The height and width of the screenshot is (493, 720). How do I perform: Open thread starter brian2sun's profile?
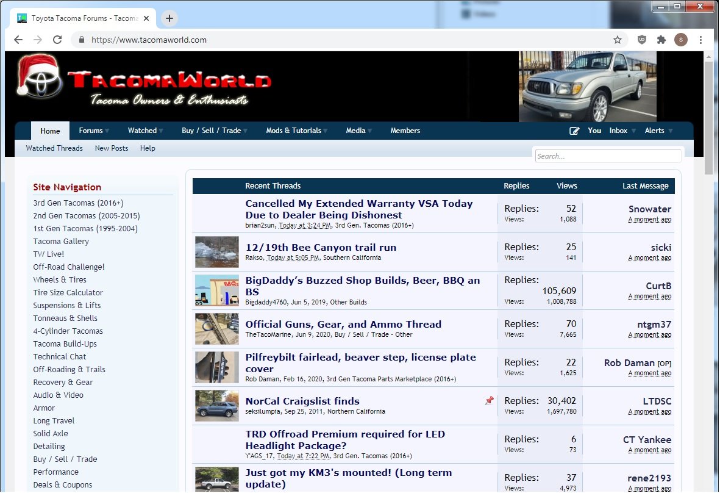tap(260, 226)
